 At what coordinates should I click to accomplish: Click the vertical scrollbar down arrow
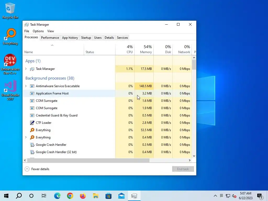coord(194,156)
